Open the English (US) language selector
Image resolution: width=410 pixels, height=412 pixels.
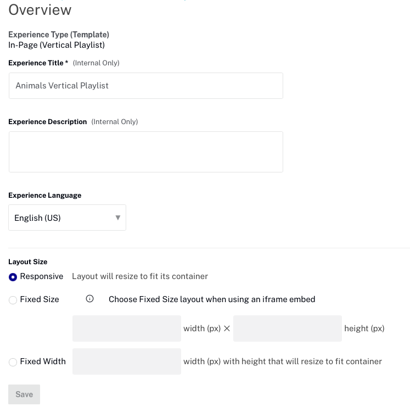[x=67, y=218]
